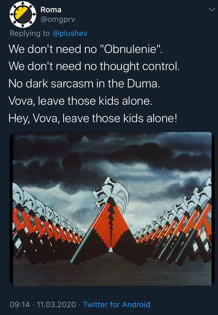The image size is (218, 315).
Task: Click the "thought control" tweet line
Action: (94, 66)
